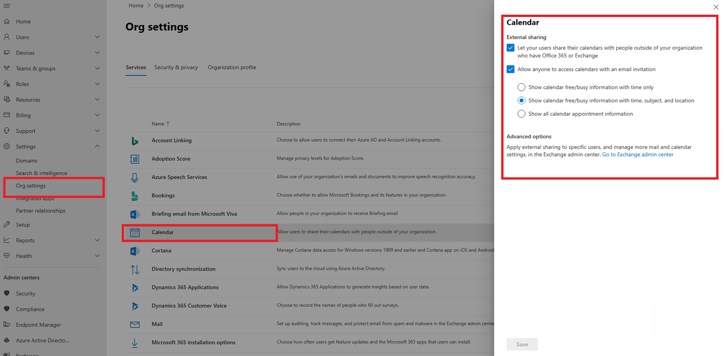Click the Bookings service icon
This screenshot has width=724, height=356.
tap(135, 196)
